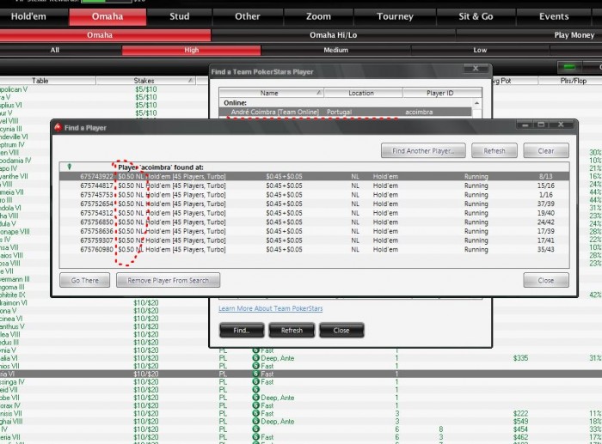The height and width of the screenshot is (444, 602).
Task: Select tournament 675752654 row
Action: point(314,204)
